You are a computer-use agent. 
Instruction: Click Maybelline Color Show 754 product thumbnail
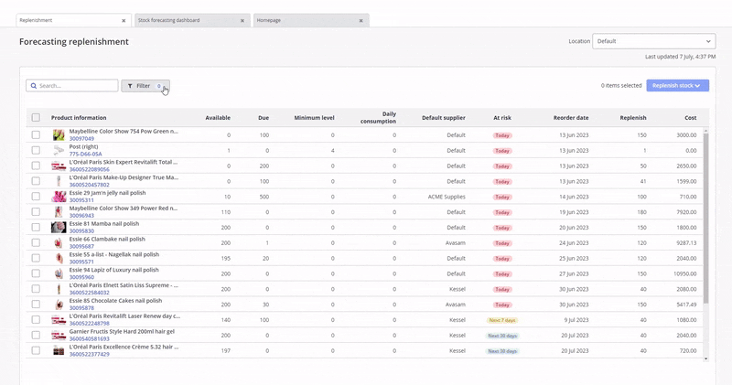pos(59,134)
